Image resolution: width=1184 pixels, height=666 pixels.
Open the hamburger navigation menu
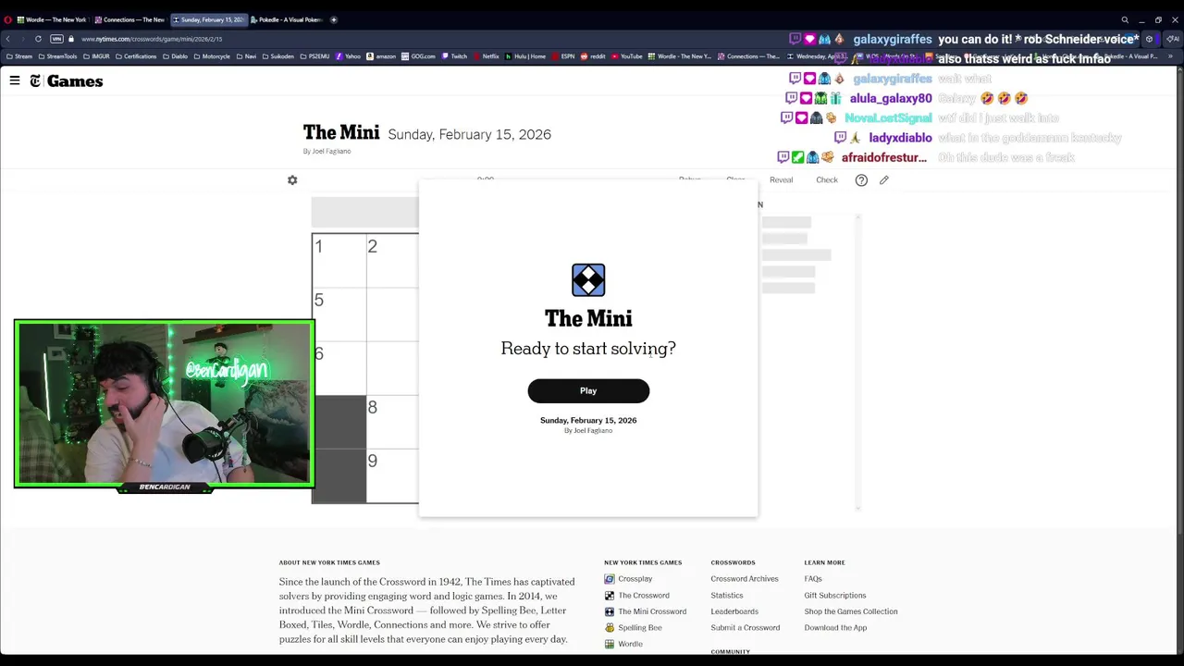pos(15,80)
